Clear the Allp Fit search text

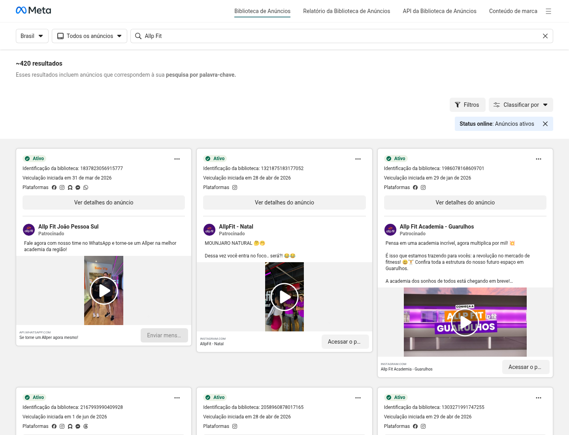click(545, 36)
